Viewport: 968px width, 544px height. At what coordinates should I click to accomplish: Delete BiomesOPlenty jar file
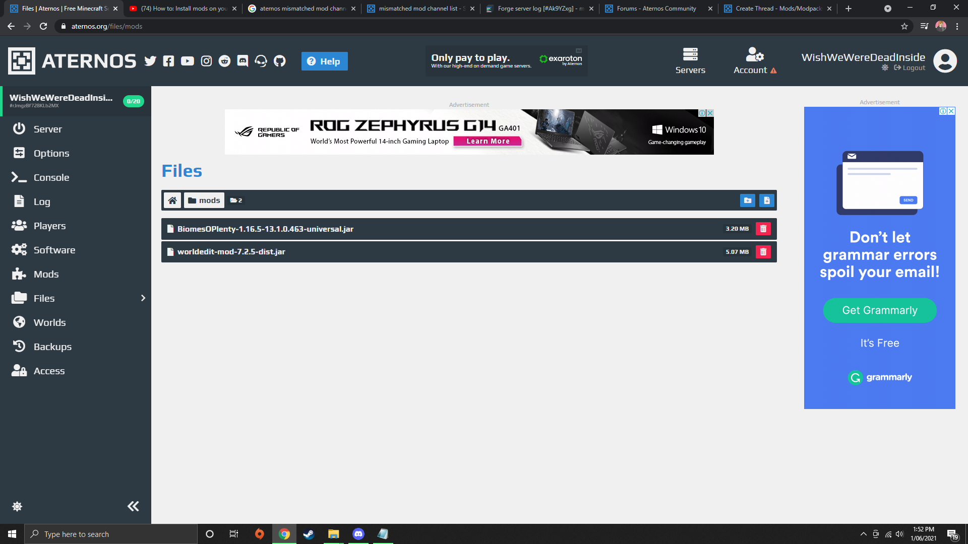point(763,229)
